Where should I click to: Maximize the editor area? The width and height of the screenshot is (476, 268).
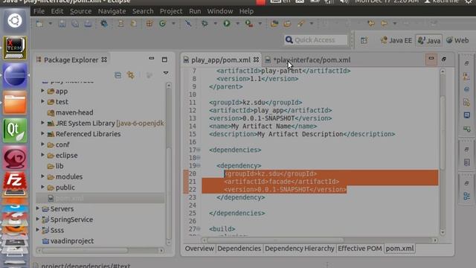click(444, 60)
